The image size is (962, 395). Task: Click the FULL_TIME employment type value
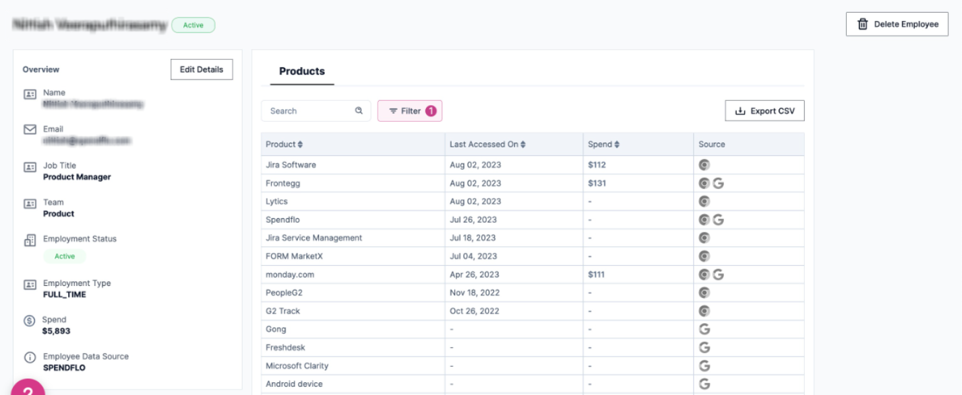pyautogui.click(x=65, y=295)
